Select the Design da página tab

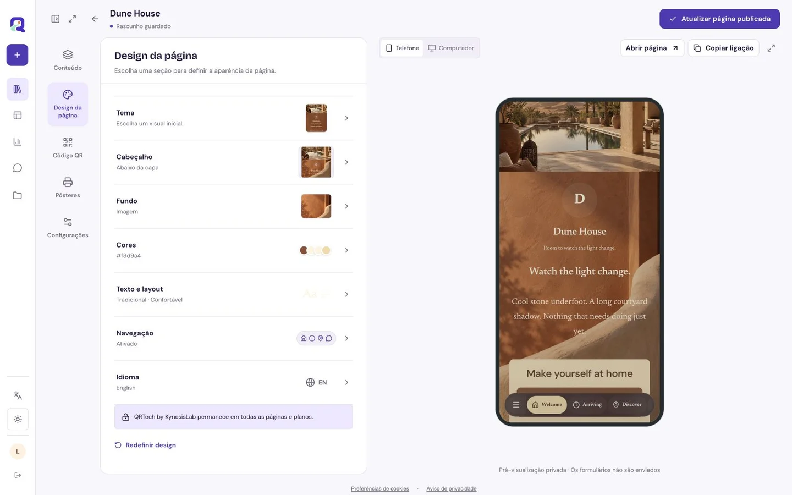click(68, 104)
